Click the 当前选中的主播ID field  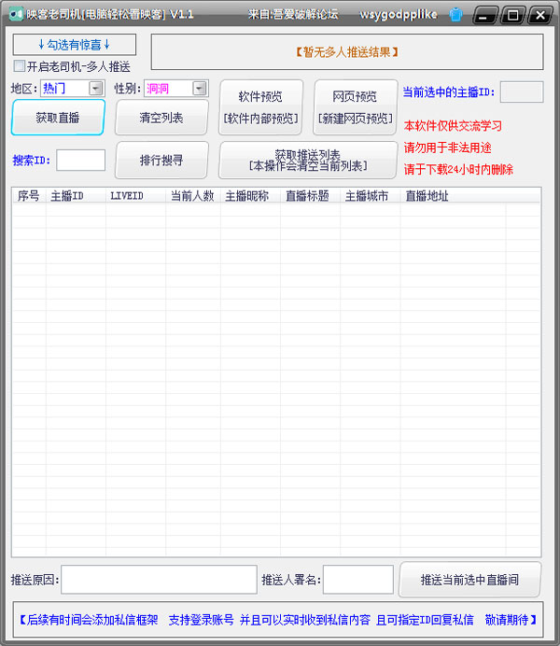tap(521, 91)
